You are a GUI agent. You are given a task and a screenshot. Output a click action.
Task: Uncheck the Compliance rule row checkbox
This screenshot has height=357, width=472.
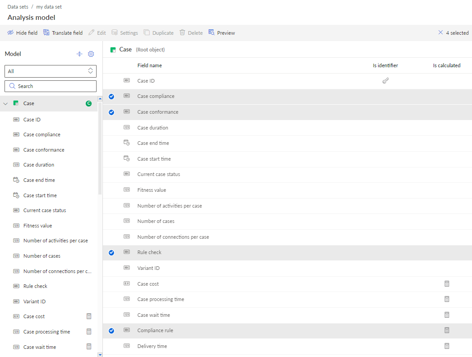coord(111,331)
